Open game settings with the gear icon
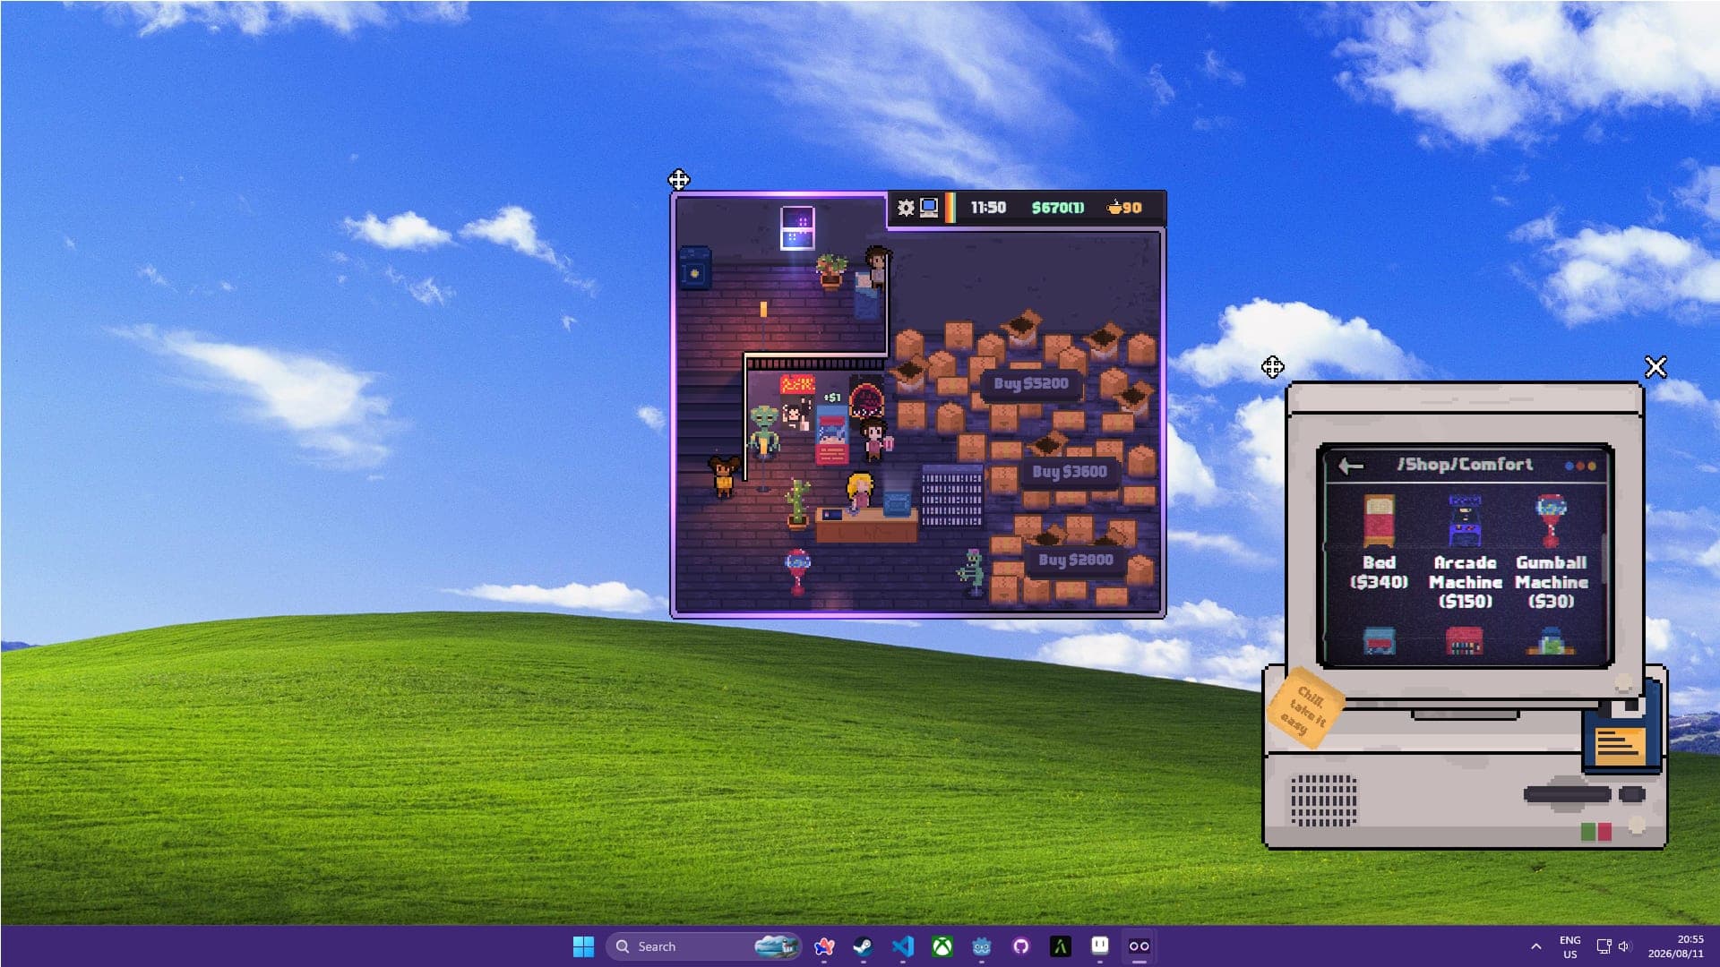1720x967 pixels. click(906, 208)
